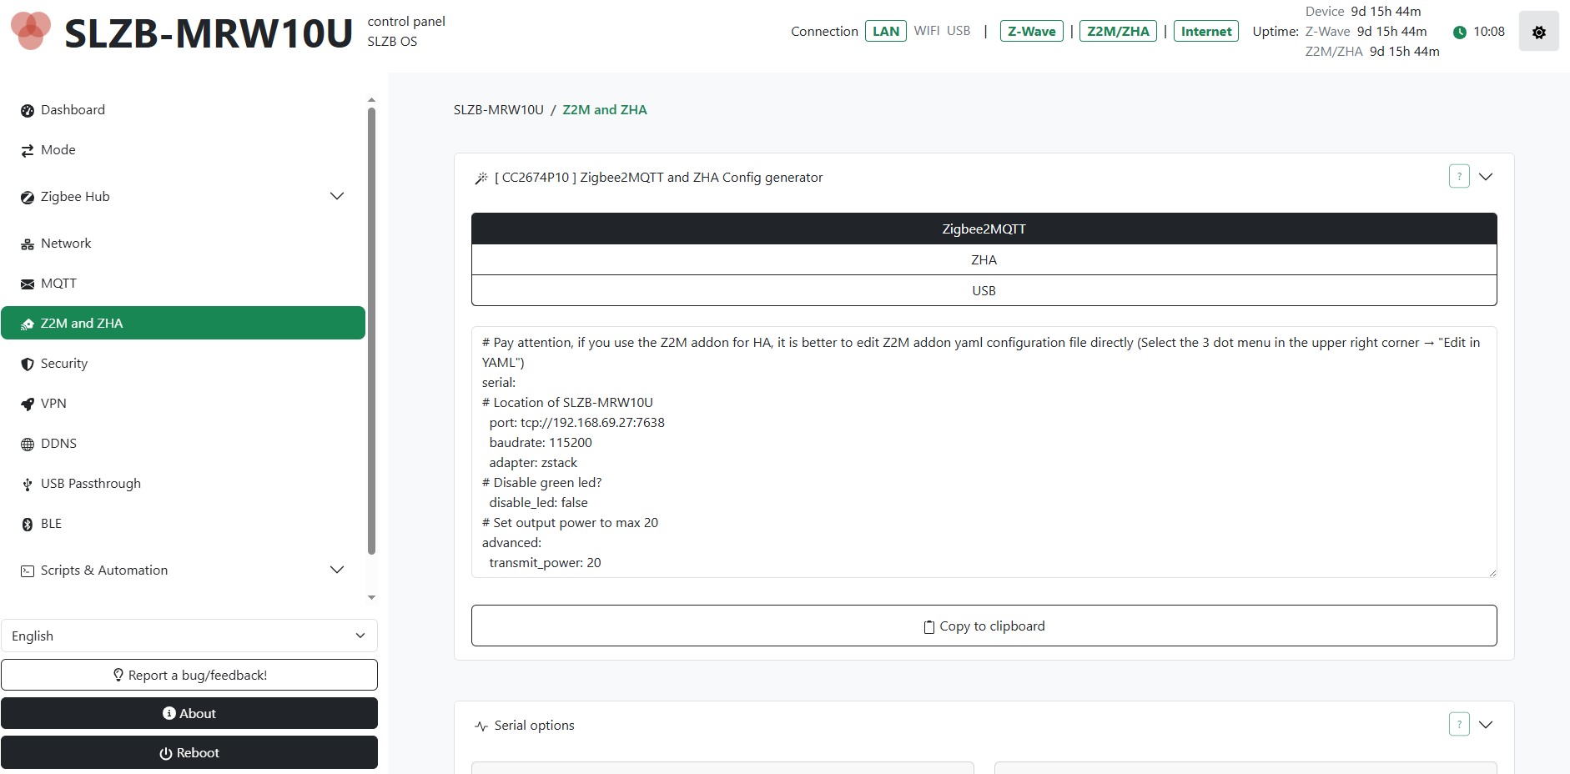
Task: Go to the Mode page
Action: 183,150
